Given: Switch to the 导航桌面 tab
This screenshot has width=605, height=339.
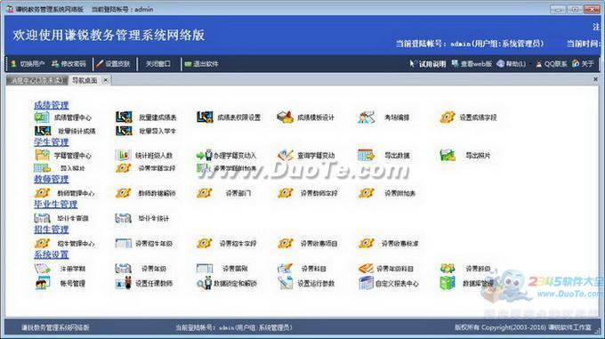Looking at the screenshot, I should click(85, 80).
